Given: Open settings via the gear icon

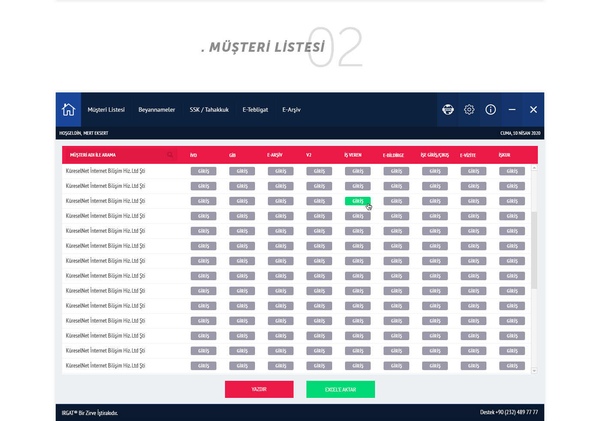Looking at the screenshot, I should [469, 110].
